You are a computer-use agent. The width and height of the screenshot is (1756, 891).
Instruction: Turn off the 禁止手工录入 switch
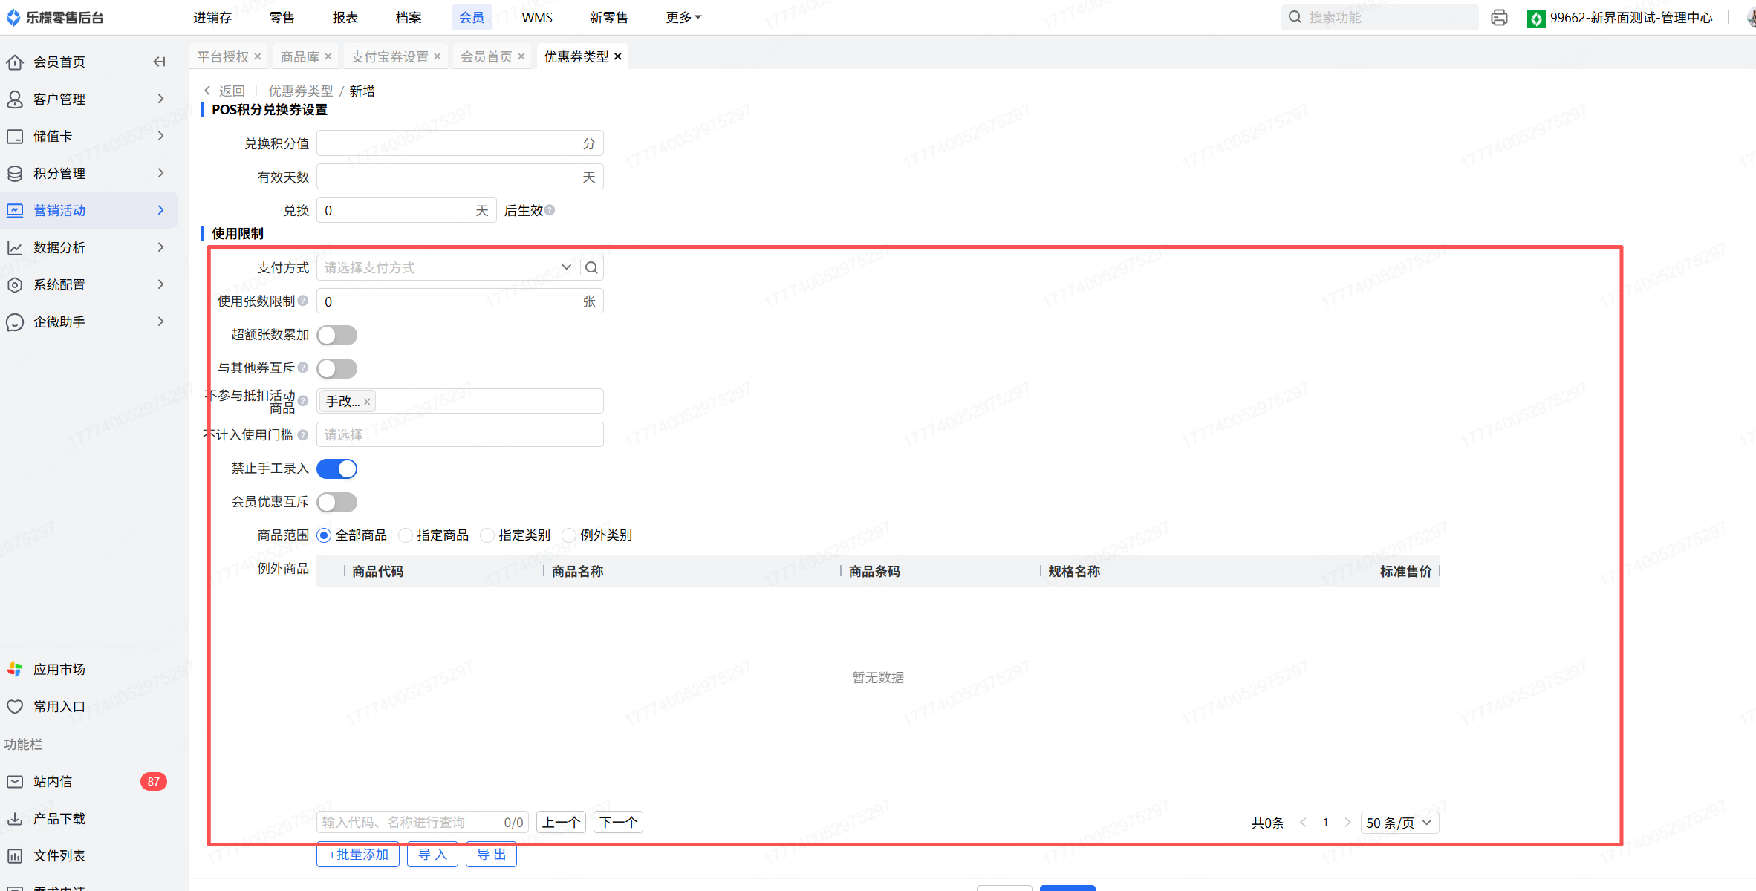coord(336,469)
